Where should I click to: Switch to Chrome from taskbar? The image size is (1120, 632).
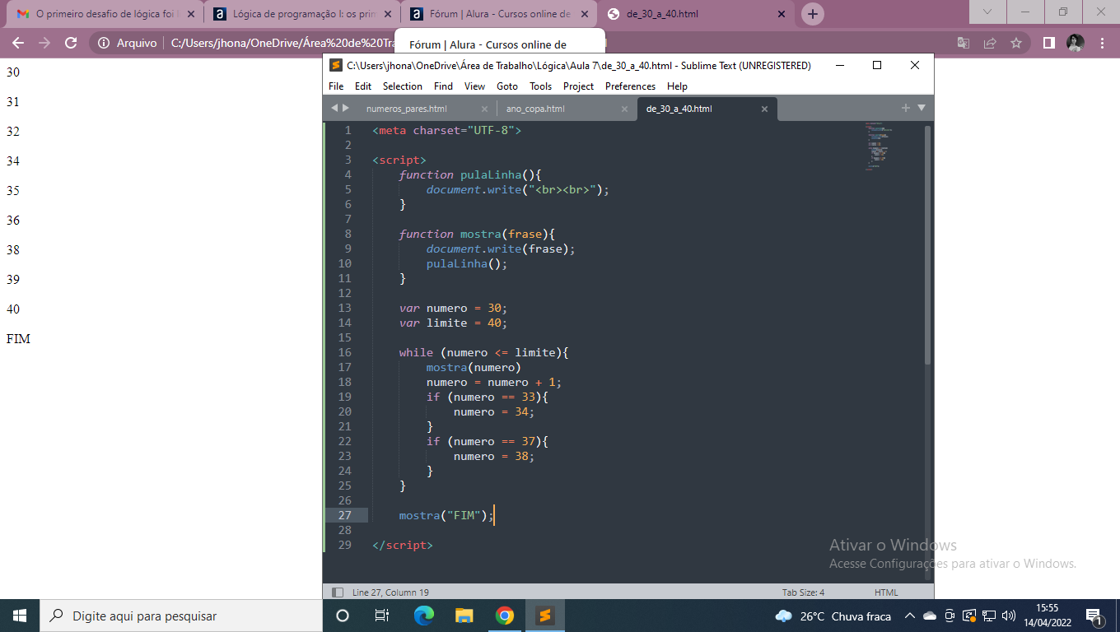[505, 616]
